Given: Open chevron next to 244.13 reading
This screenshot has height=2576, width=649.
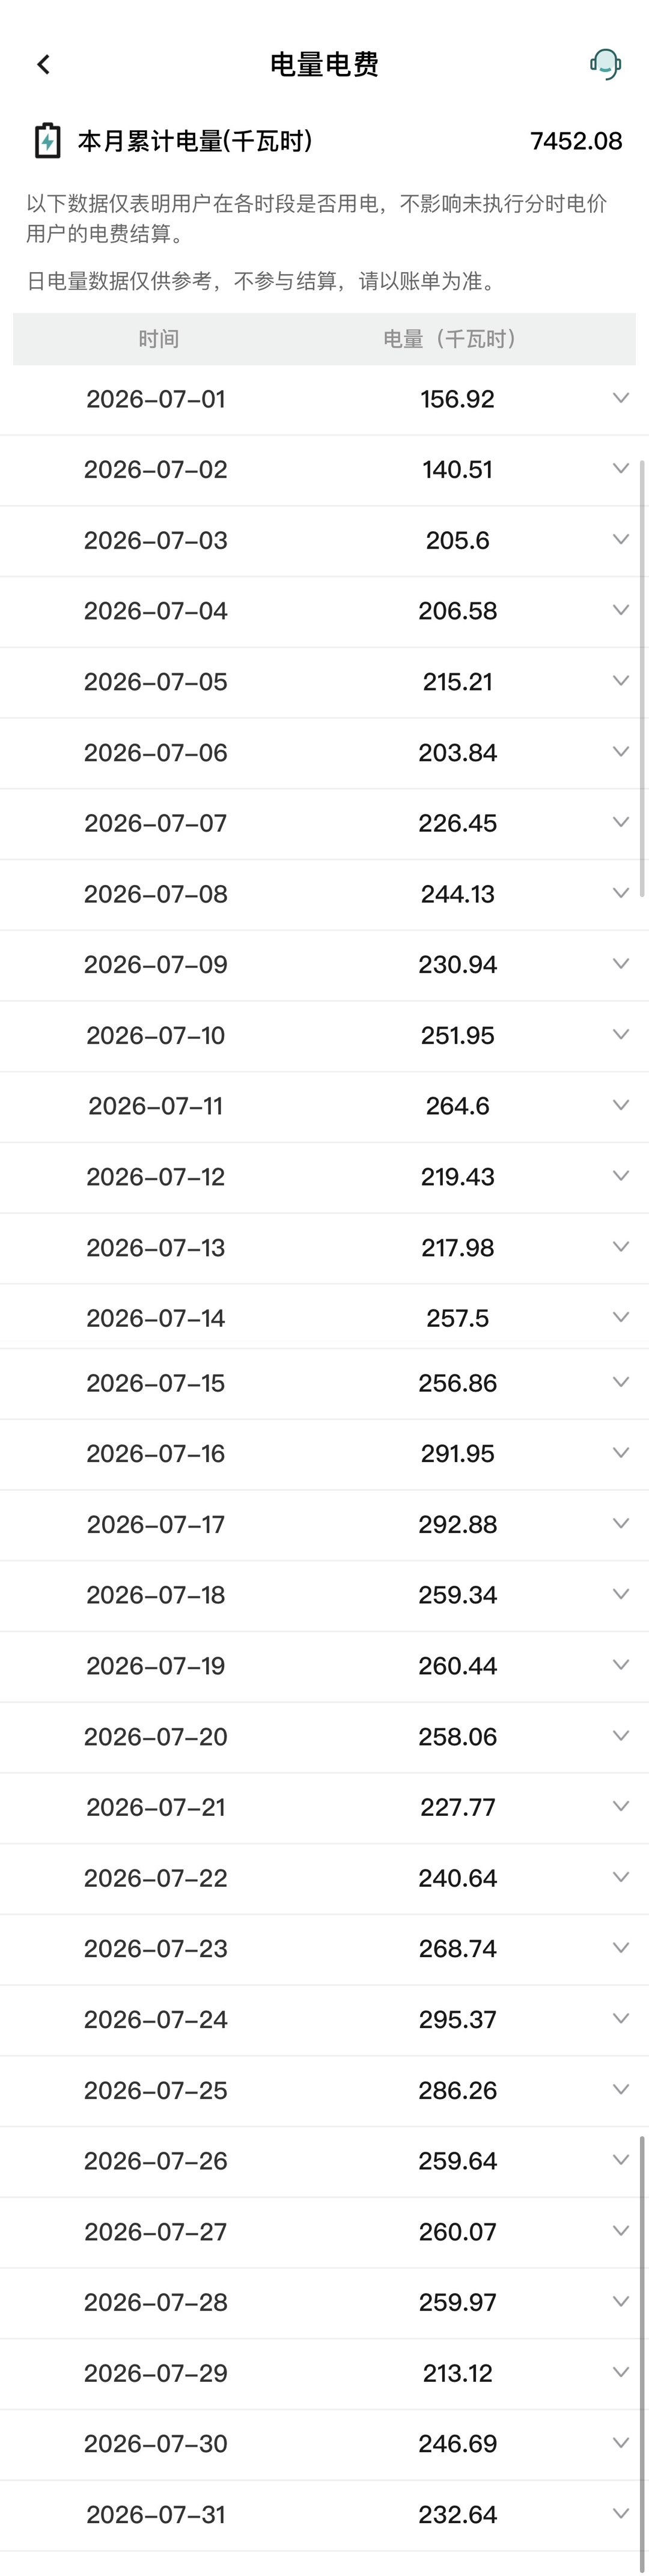Looking at the screenshot, I should click(x=620, y=893).
